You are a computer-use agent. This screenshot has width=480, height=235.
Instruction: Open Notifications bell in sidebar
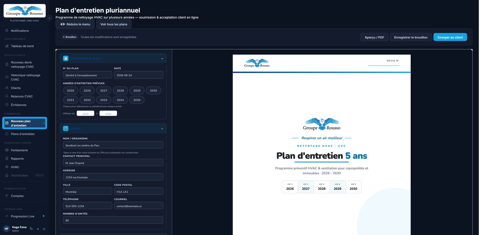click(x=7, y=30)
